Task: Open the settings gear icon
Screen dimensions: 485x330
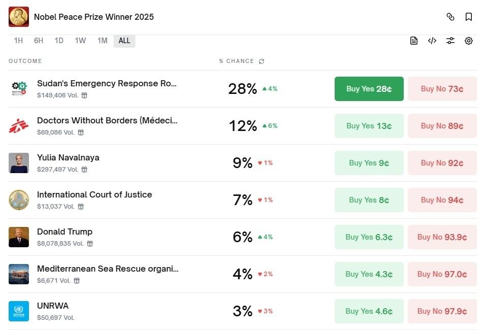Action: [469, 41]
